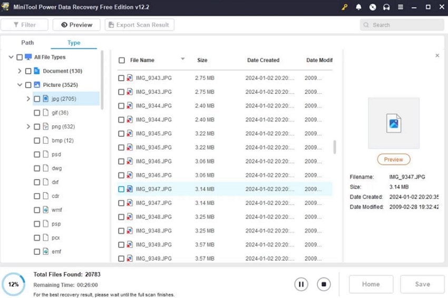Click the wmf file type icon
The width and height of the screenshot is (448, 298).
45,210
